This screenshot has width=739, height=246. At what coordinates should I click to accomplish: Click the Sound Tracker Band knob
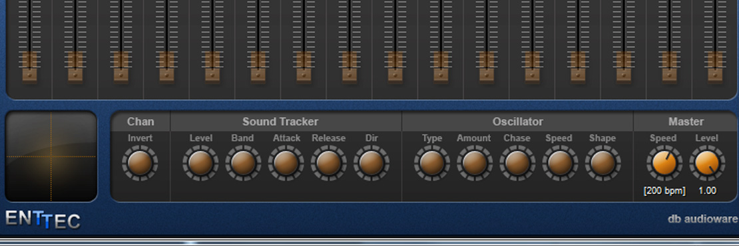click(x=243, y=163)
